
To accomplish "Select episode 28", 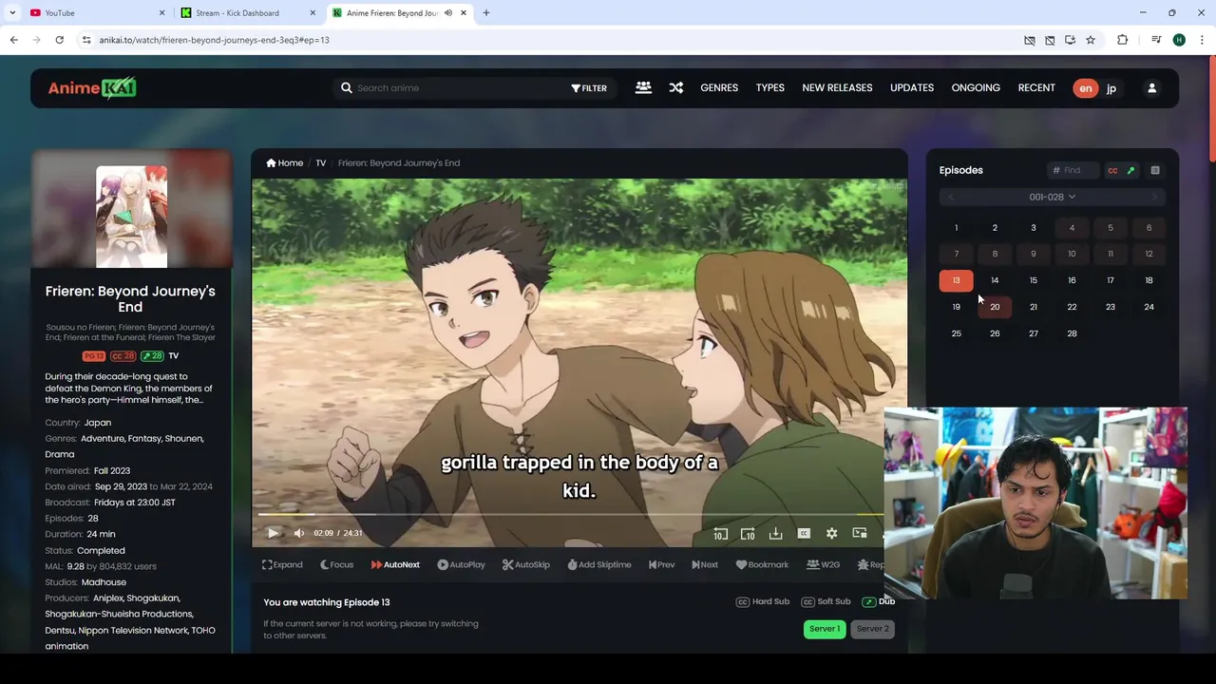I will 1072,333.
